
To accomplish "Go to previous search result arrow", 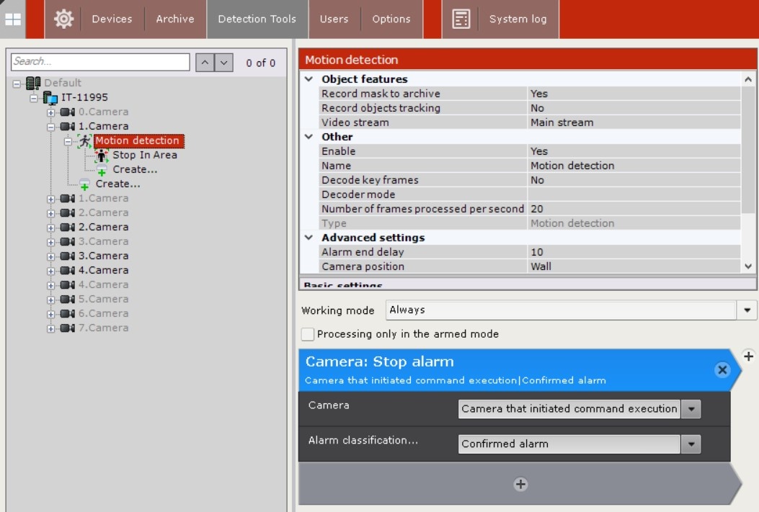I will (x=205, y=63).
